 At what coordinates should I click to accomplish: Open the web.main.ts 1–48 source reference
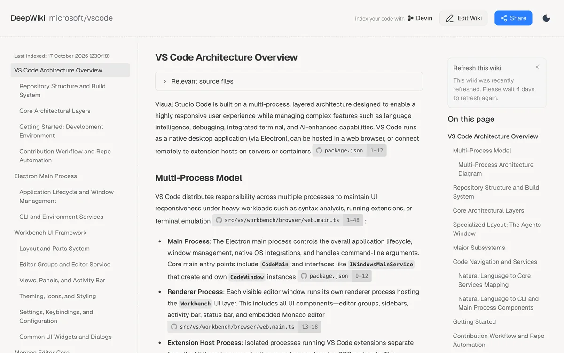tap(288, 220)
